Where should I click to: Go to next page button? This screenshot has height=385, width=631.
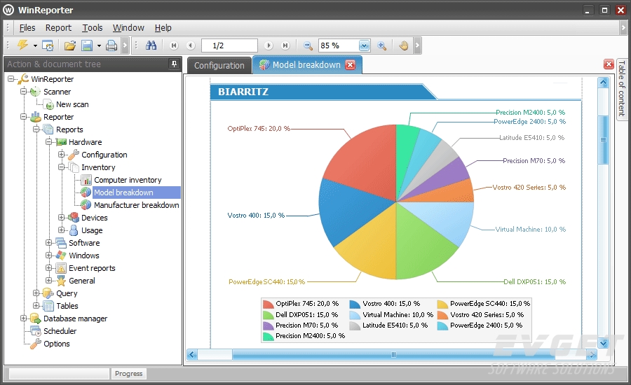click(x=269, y=45)
